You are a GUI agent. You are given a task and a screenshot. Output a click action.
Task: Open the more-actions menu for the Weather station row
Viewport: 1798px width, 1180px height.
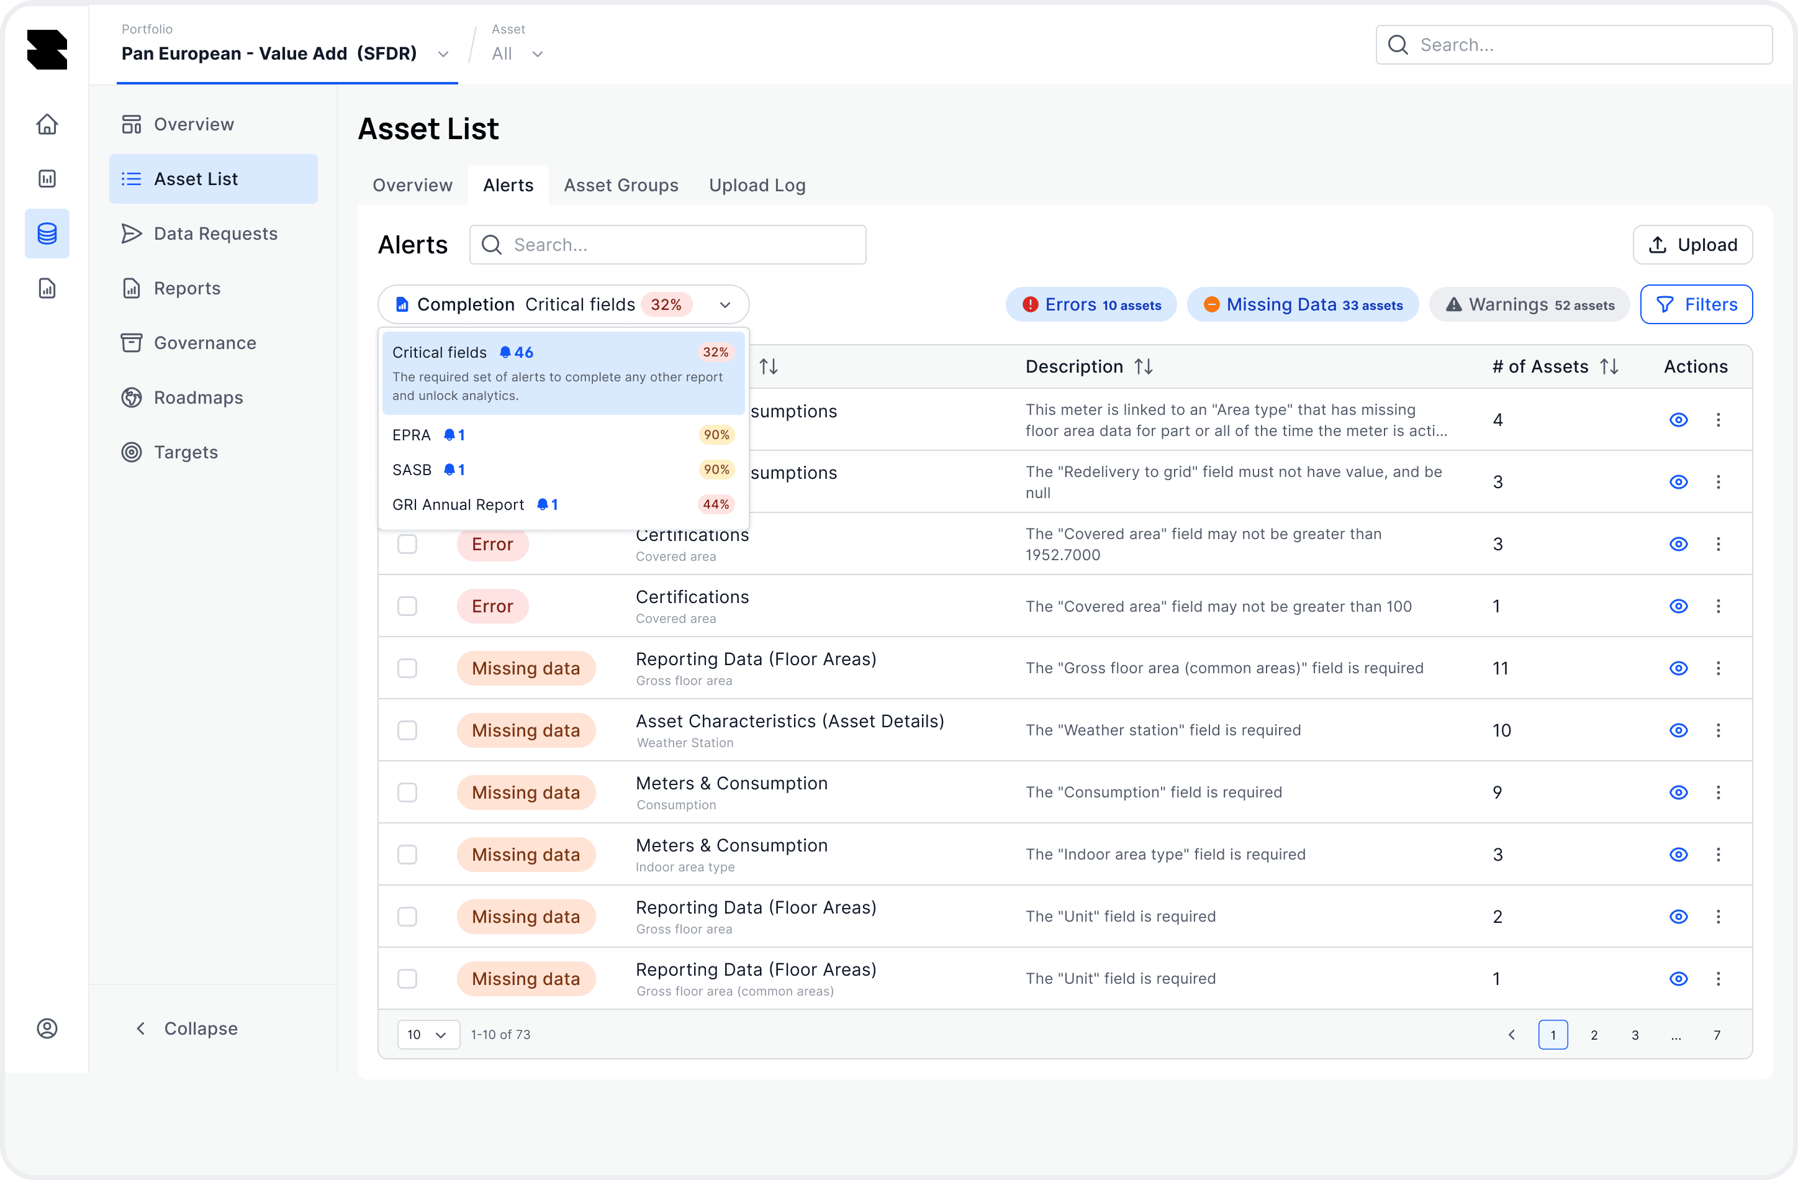1718,730
